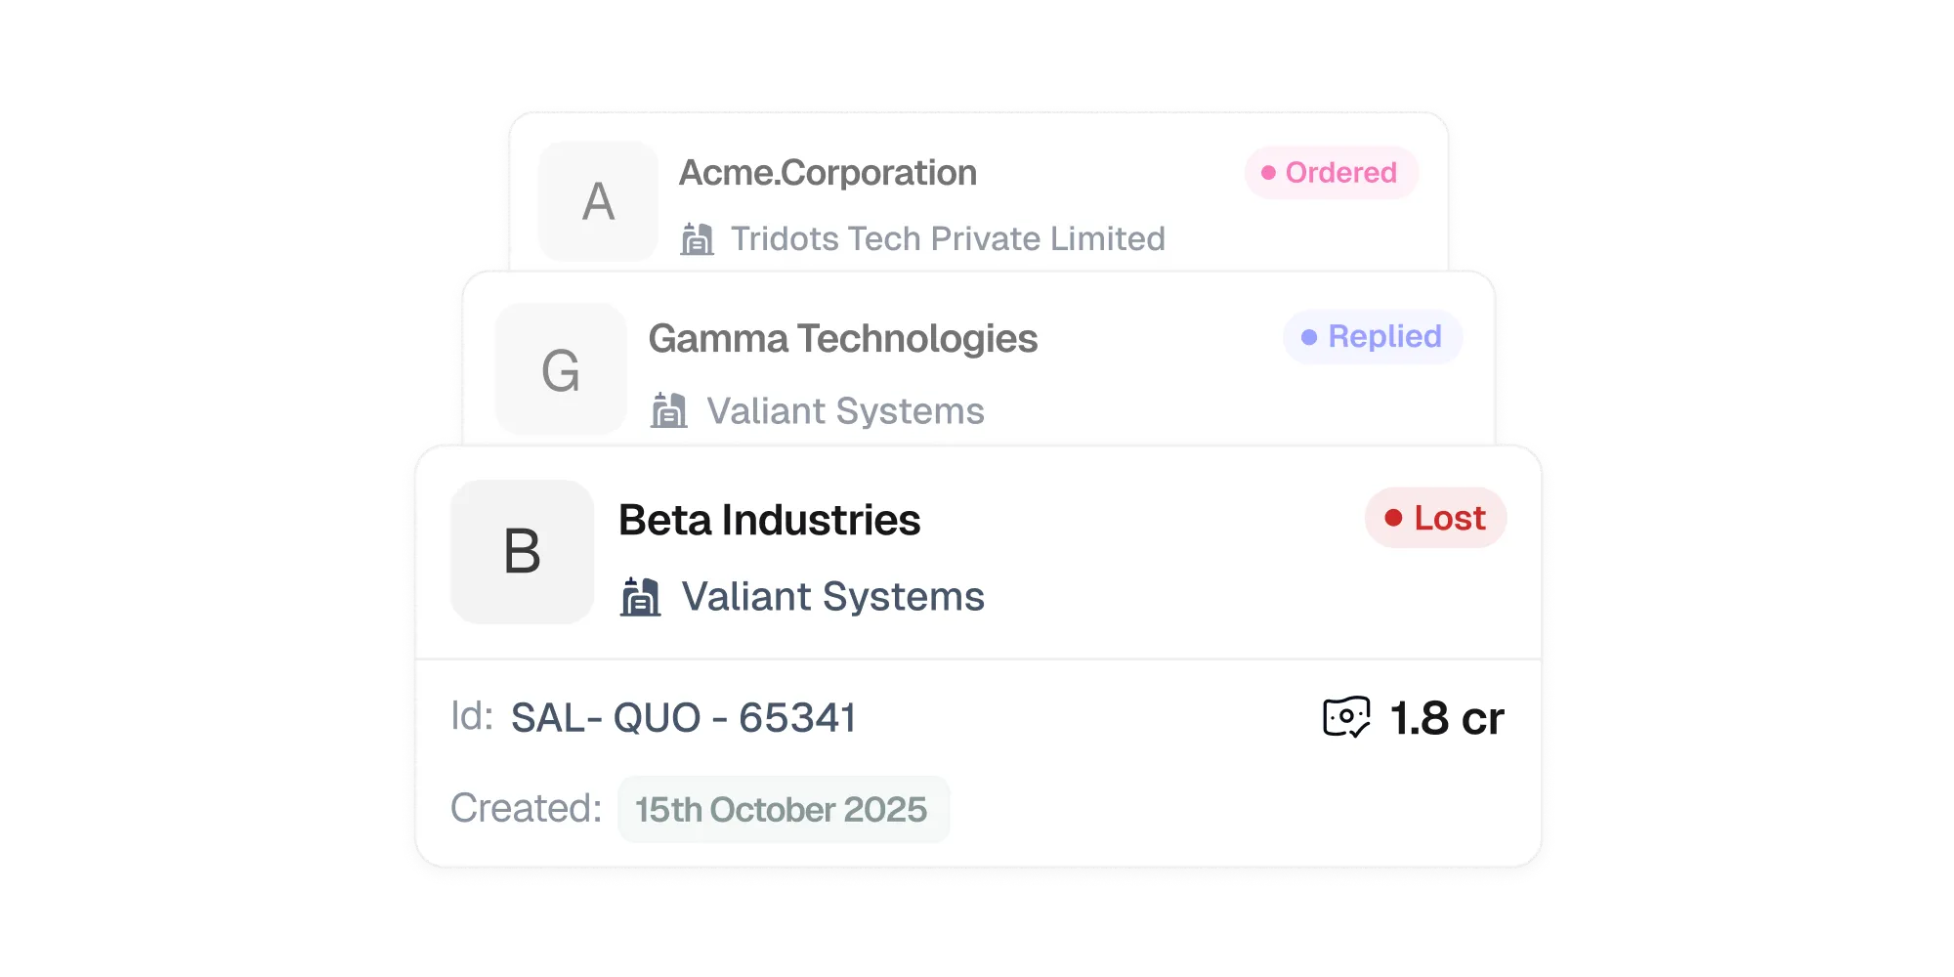1954x977 pixels.
Task: Open the Acme.Corporation record
Action: [829, 172]
